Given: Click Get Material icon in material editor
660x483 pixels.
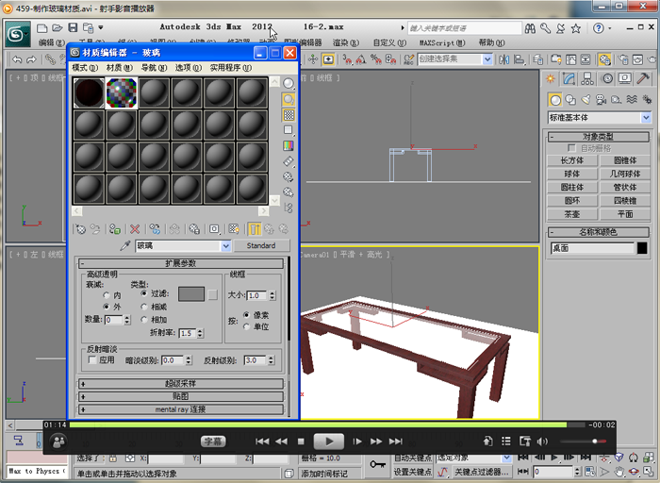Looking at the screenshot, I should click(80, 229).
